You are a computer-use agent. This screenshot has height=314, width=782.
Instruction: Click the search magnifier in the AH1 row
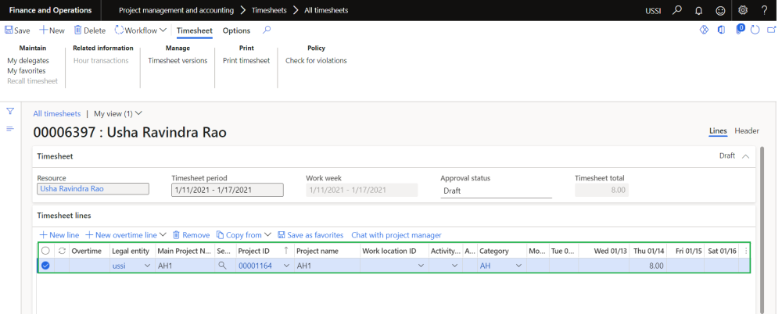pos(222,266)
